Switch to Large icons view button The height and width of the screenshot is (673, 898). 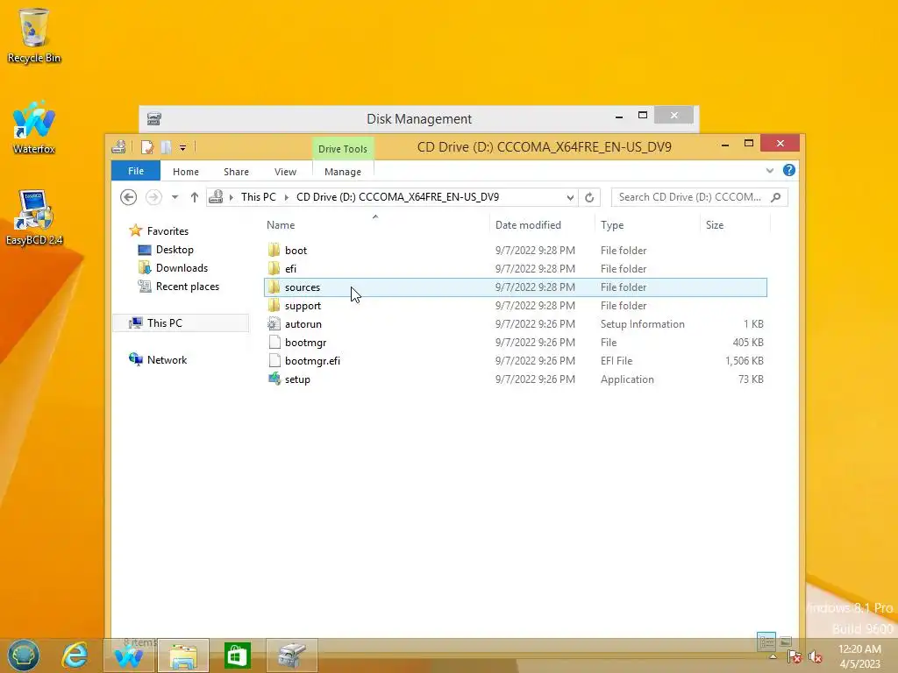tap(786, 641)
